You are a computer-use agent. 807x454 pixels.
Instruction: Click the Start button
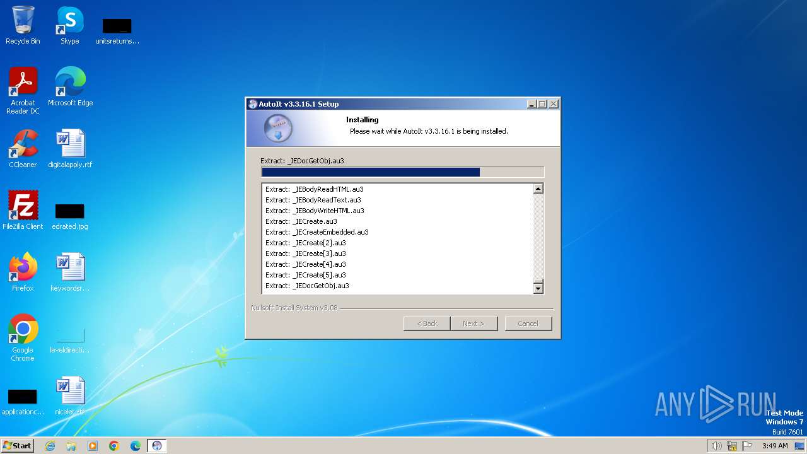tap(18, 446)
